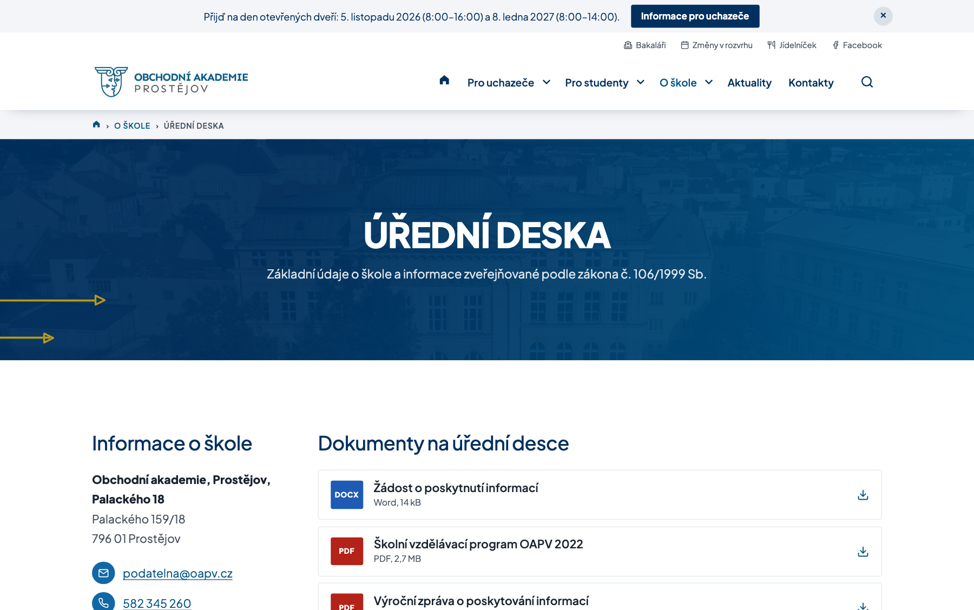Click the PDF icon for Školní vzdělávací program

[347, 551]
